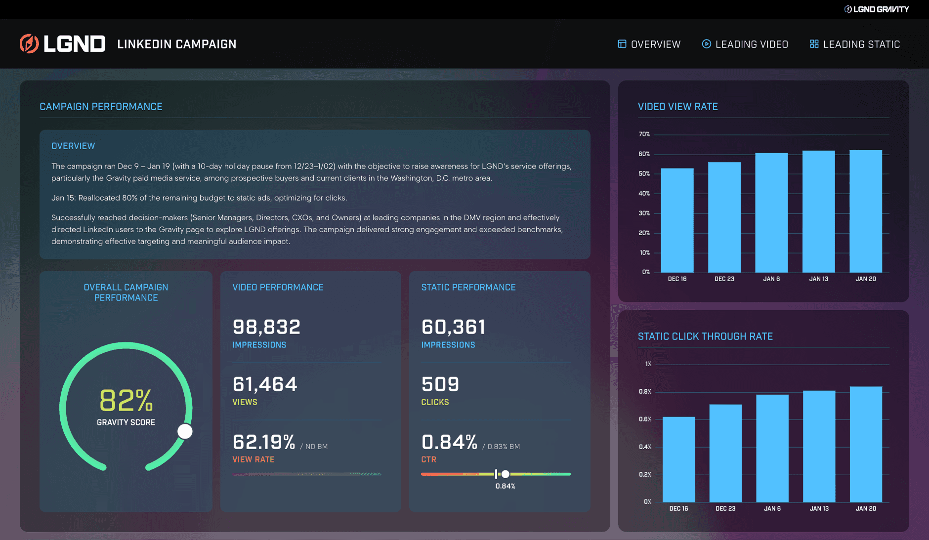This screenshot has height=540, width=929.
Task: Click the View Rate gradient bar
Action: point(307,474)
